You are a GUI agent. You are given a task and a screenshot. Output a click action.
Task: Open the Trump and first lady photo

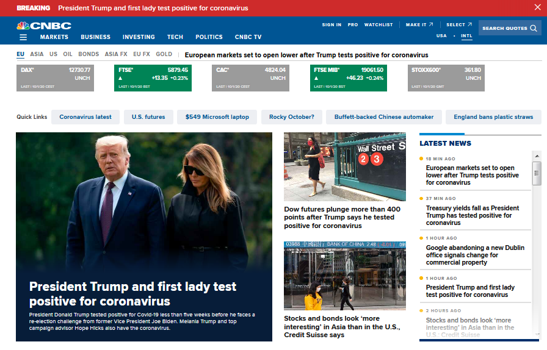pyautogui.click(x=144, y=202)
